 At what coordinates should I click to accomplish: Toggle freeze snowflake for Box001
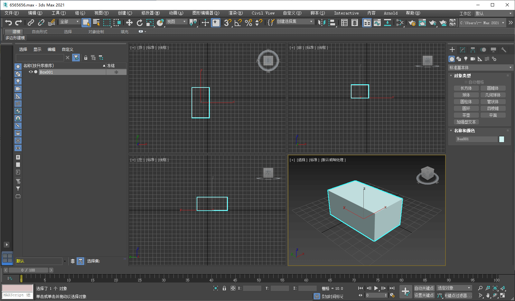pyautogui.click(x=116, y=72)
